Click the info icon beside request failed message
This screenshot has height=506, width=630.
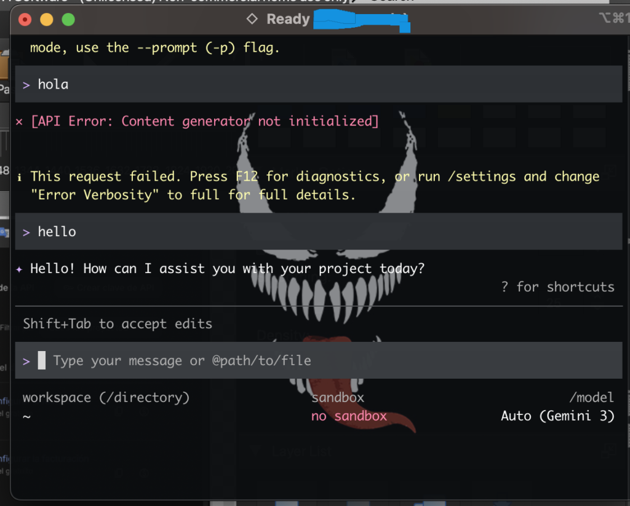(x=19, y=177)
